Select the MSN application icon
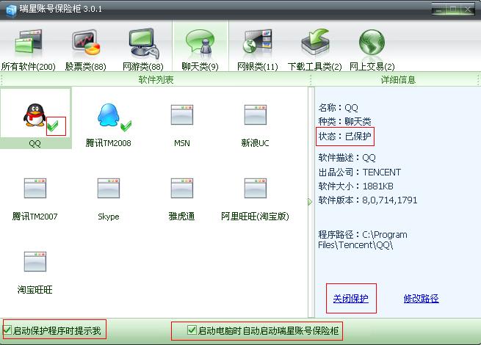The image size is (481, 345). click(182, 115)
